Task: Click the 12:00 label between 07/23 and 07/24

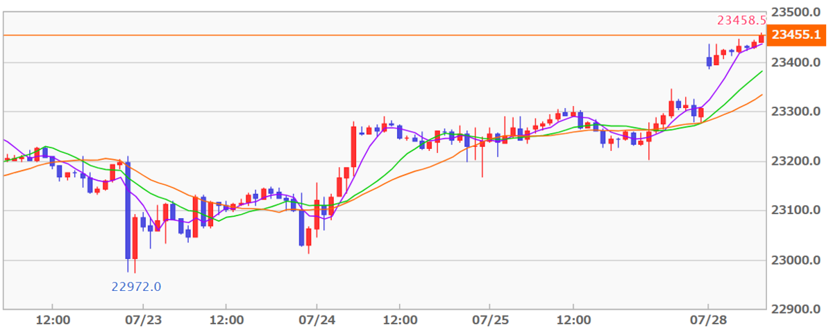Action: (x=226, y=320)
